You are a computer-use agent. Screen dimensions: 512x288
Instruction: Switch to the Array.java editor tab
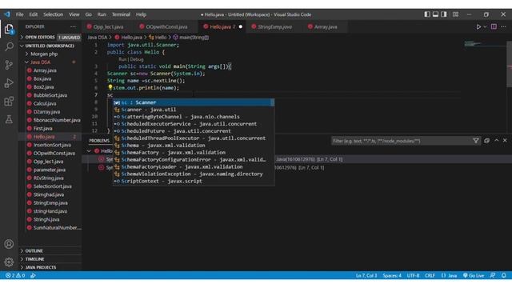(x=326, y=26)
